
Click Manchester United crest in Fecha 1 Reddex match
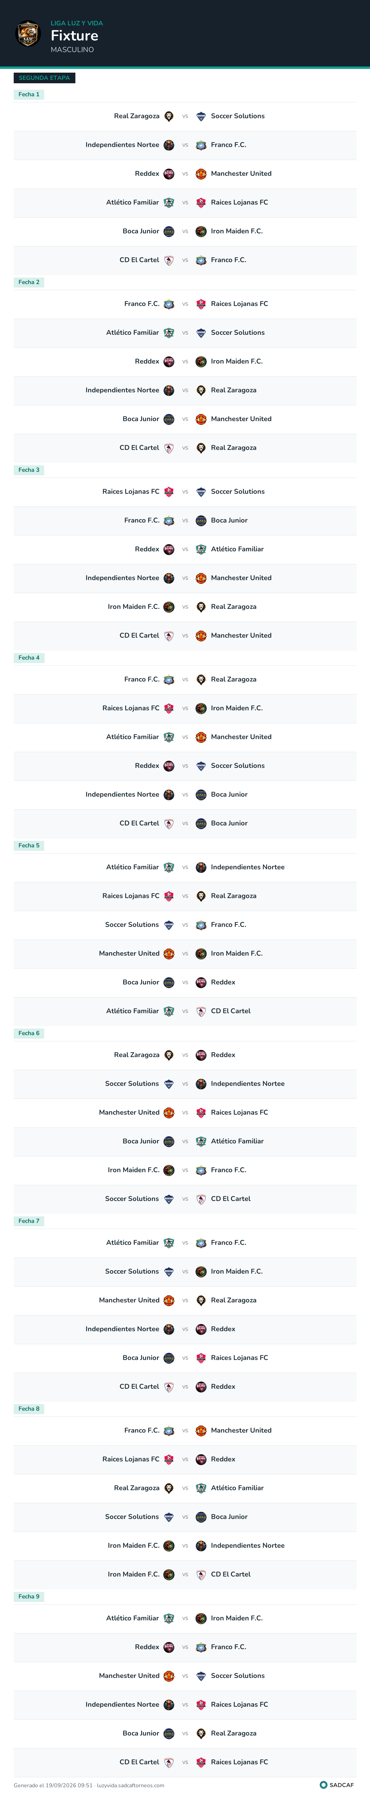point(201,174)
